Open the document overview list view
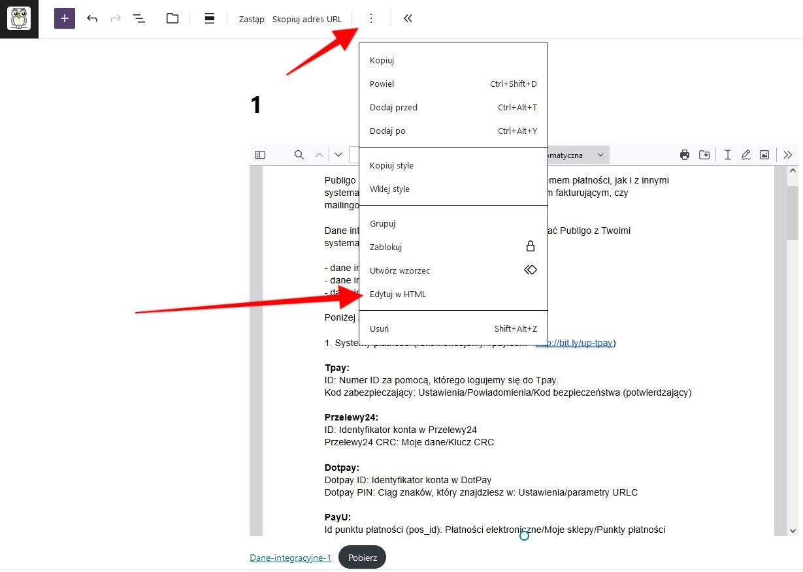Screen dimensions: 803x572 coord(139,18)
